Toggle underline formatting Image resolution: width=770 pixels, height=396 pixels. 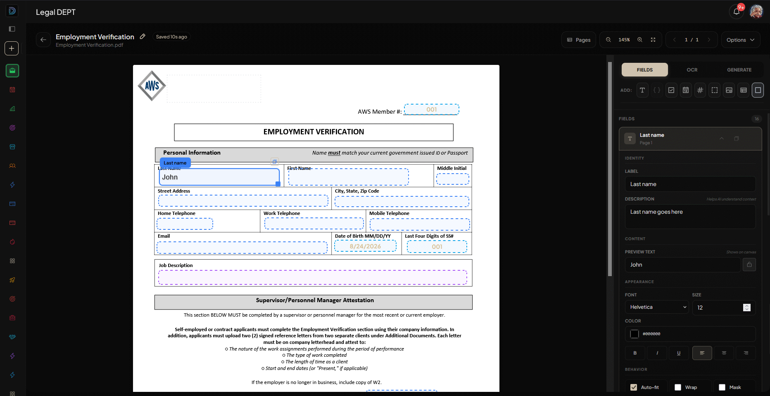[x=679, y=353]
